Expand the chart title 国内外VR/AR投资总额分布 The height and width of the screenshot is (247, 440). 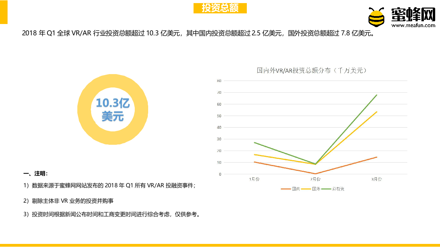pyautogui.click(x=311, y=70)
